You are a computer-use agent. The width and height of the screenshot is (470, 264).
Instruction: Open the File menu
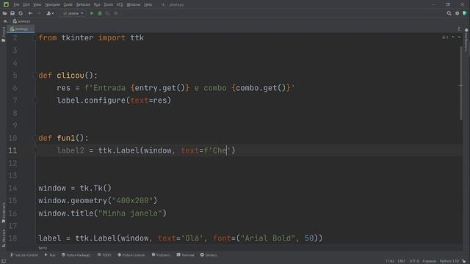click(16, 4)
